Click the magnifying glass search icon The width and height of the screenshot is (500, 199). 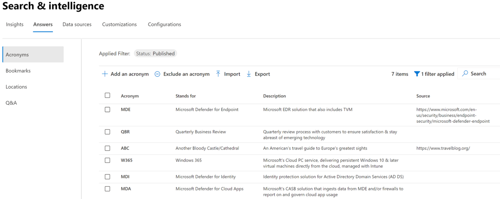[465, 73]
